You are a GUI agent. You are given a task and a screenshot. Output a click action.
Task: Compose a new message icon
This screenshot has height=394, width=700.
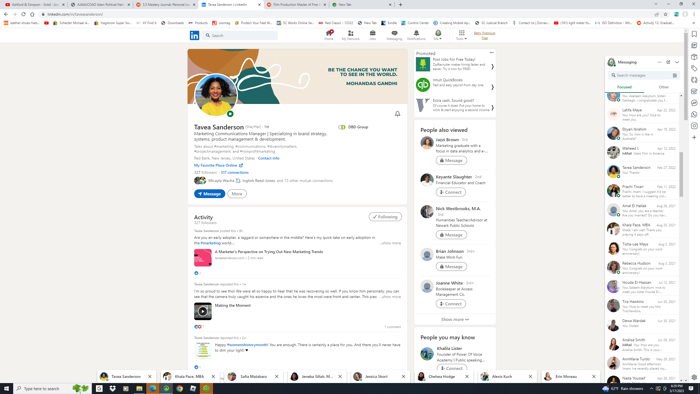(x=668, y=62)
